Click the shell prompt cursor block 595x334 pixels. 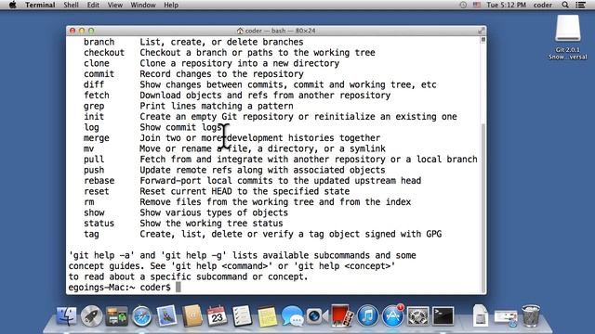[x=178, y=288]
